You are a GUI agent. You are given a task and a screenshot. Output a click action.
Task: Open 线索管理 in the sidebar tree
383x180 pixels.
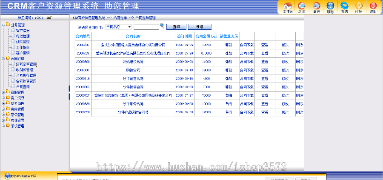point(23,42)
